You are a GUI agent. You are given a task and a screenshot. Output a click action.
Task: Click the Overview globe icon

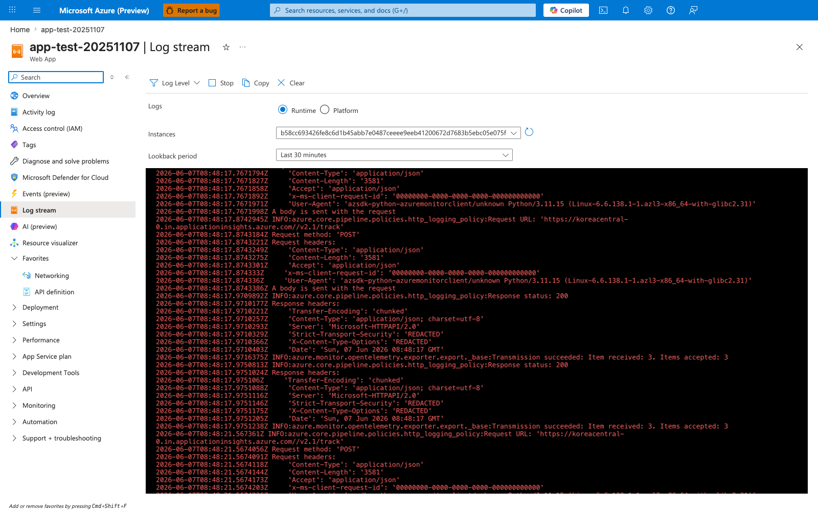pos(14,96)
